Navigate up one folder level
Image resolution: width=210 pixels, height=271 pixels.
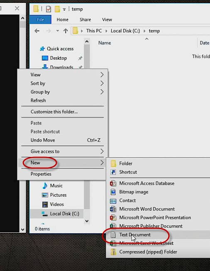tap(66, 31)
